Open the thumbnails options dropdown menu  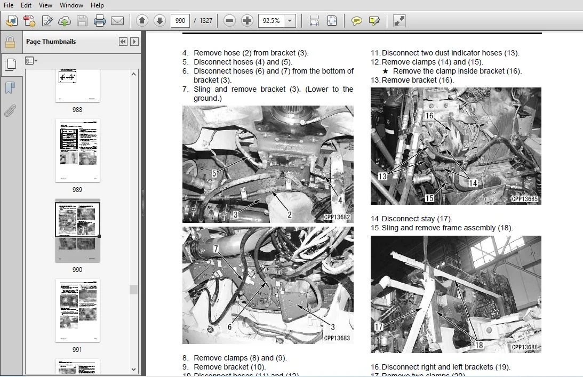click(x=31, y=61)
